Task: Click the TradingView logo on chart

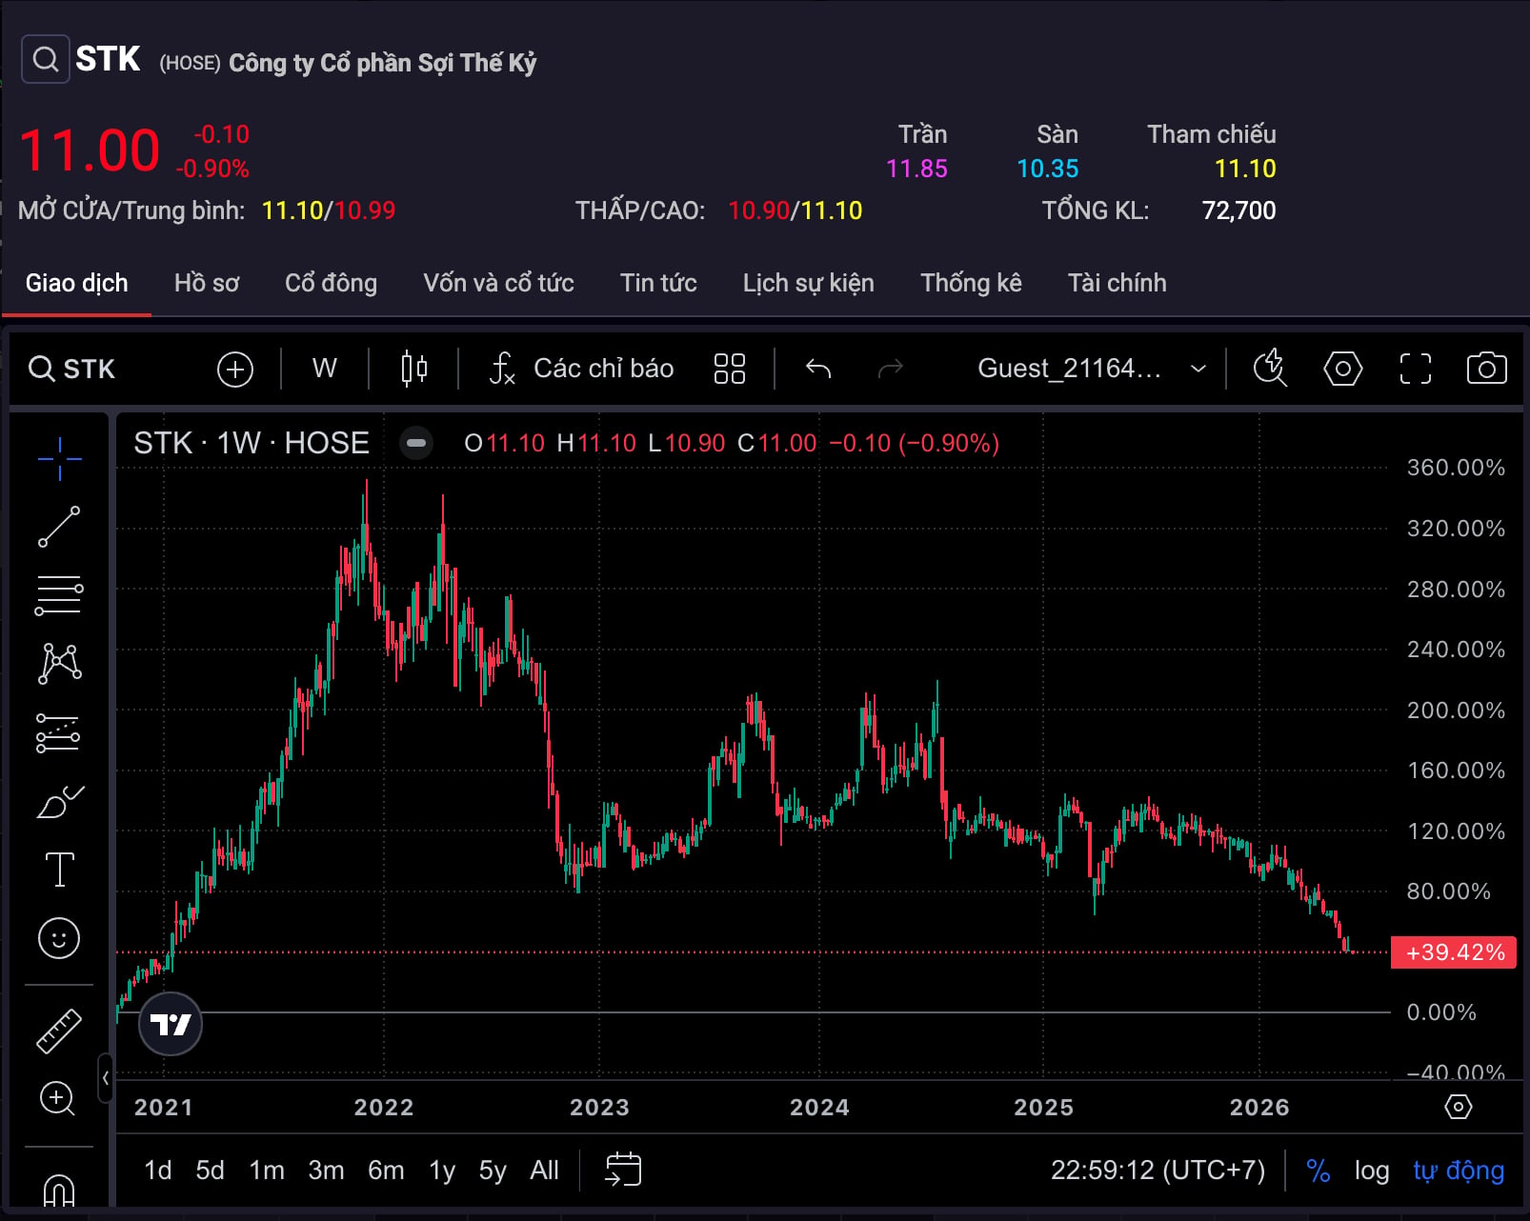Action: click(x=171, y=1025)
